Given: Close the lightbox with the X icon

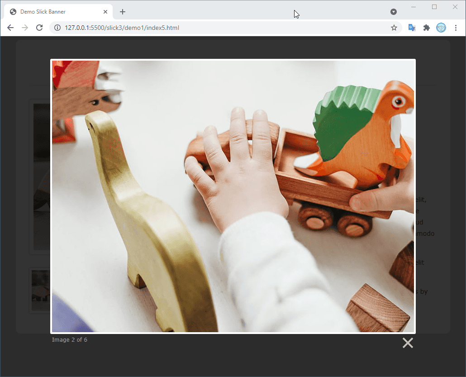Looking at the screenshot, I should click(408, 343).
